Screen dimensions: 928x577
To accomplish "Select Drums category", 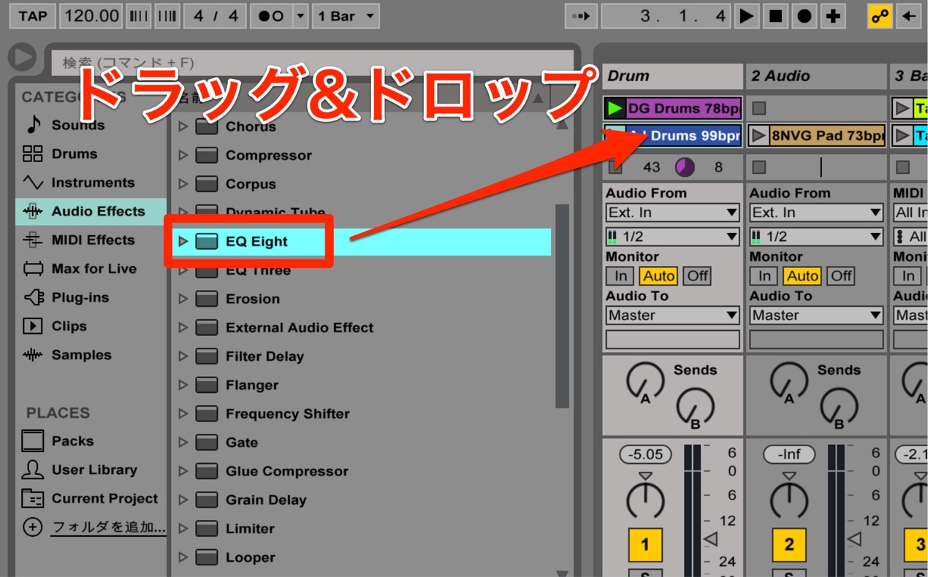I will tap(75, 154).
